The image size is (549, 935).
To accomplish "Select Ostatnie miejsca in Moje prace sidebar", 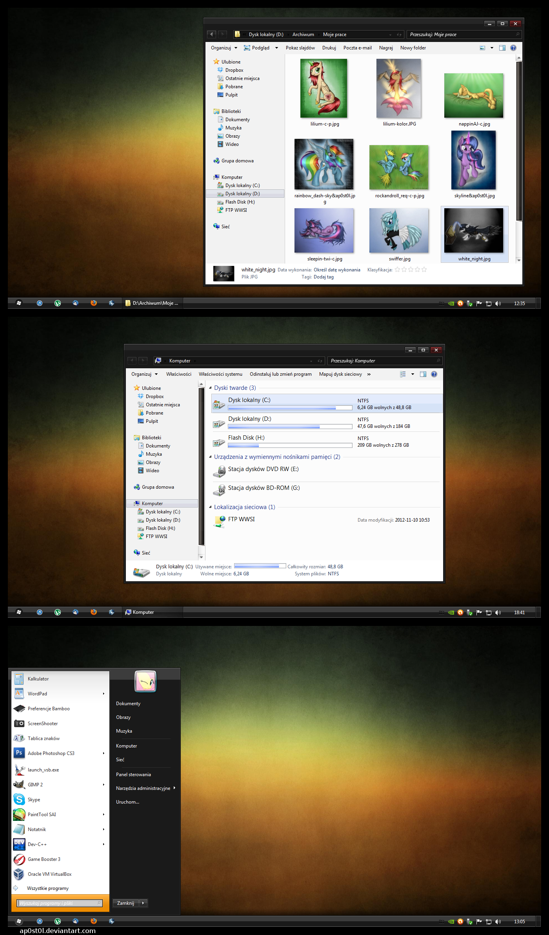I will (x=242, y=78).
